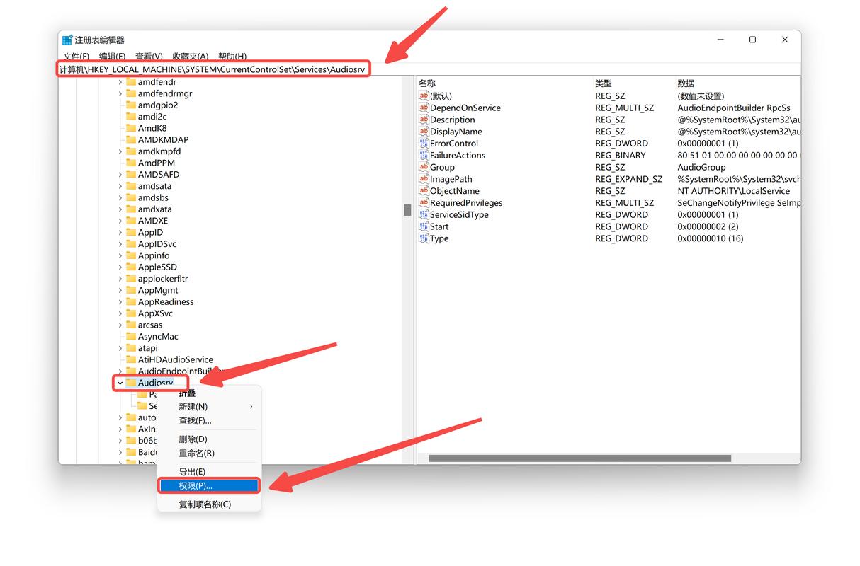Viewport: 860px width, 566px height.
Task: Open the 文件(F) menu
Action: click(x=76, y=57)
